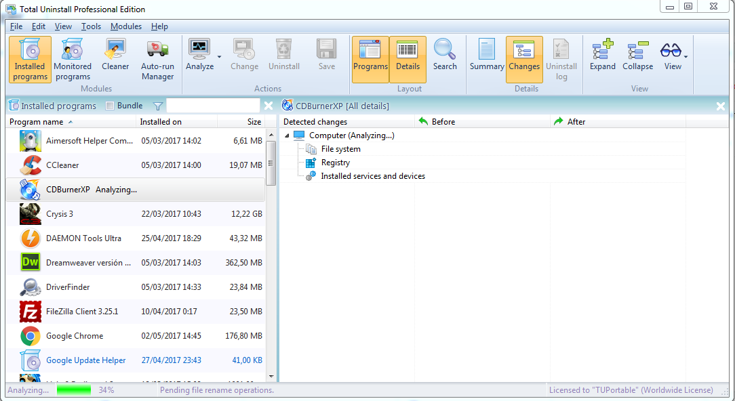Open the File menu

(16, 26)
